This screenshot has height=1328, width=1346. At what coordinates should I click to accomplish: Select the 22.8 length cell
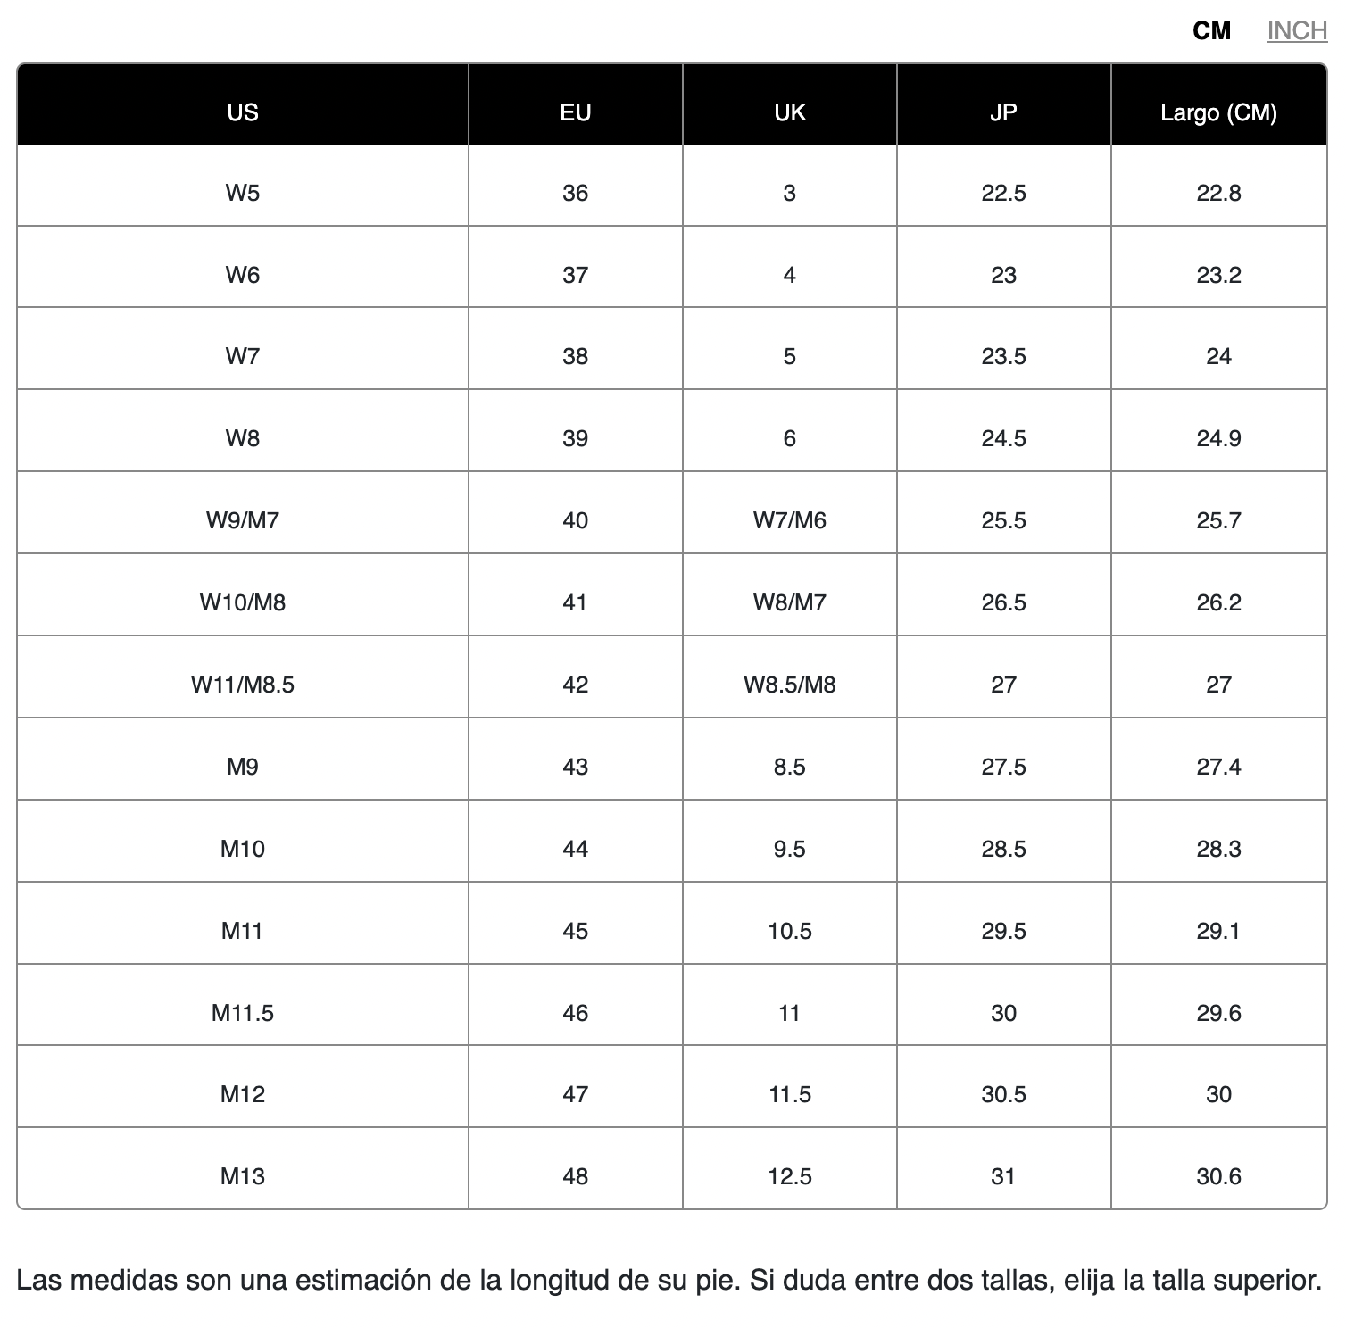(x=1218, y=193)
